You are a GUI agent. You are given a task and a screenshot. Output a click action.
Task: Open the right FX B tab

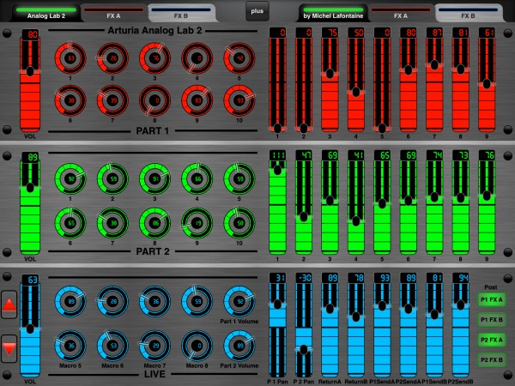468,13
